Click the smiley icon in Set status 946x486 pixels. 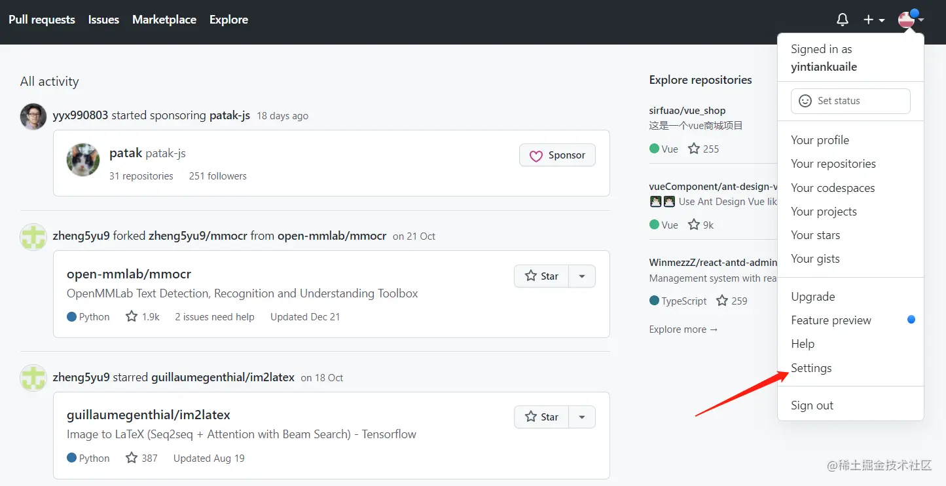pos(805,101)
